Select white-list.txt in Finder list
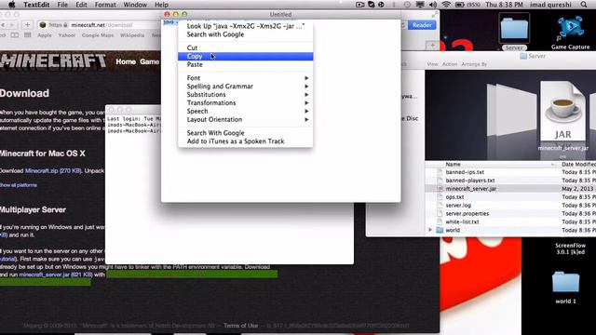This screenshot has height=335, width=596. point(510,221)
